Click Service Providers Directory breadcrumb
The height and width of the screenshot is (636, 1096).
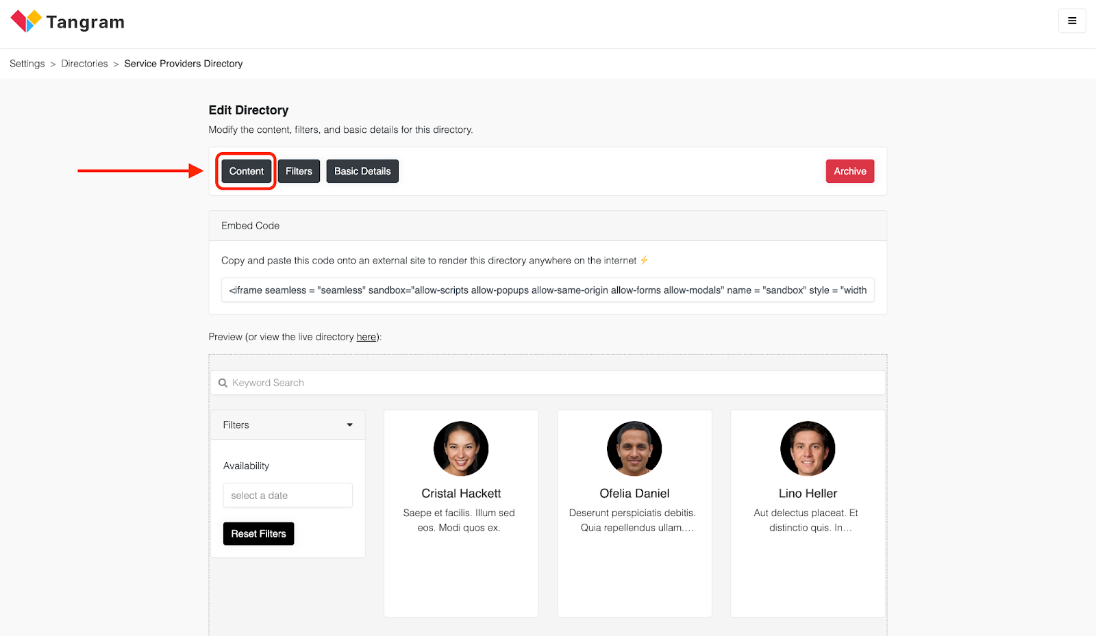184,64
